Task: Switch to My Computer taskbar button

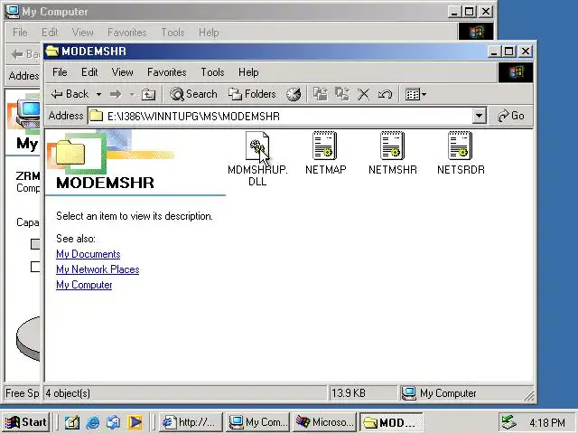Action: click(x=258, y=422)
